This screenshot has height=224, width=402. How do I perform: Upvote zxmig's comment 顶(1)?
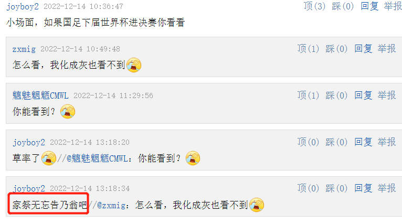click(308, 48)
